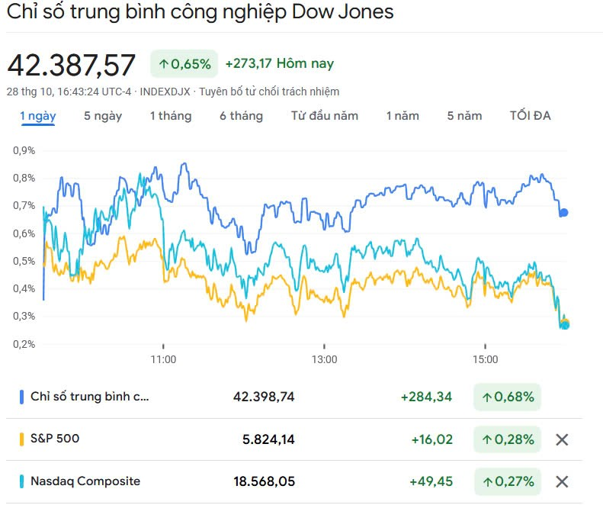Remove S&P 500 comparison with X icon
This screenshot has height=505, width=603.
(562, 439)
